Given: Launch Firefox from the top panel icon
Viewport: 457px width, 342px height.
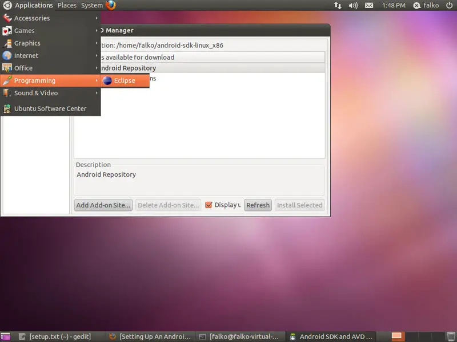Looking at the screenshot, I should 111,5.
